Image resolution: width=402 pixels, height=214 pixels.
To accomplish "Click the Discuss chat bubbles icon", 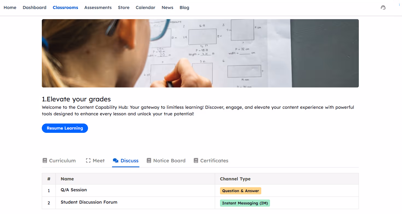I will [116, 160].
